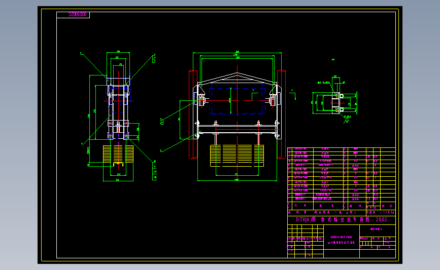Select the small detail view on the right
This screenshot has width=440, height=270.
[334, 99]
